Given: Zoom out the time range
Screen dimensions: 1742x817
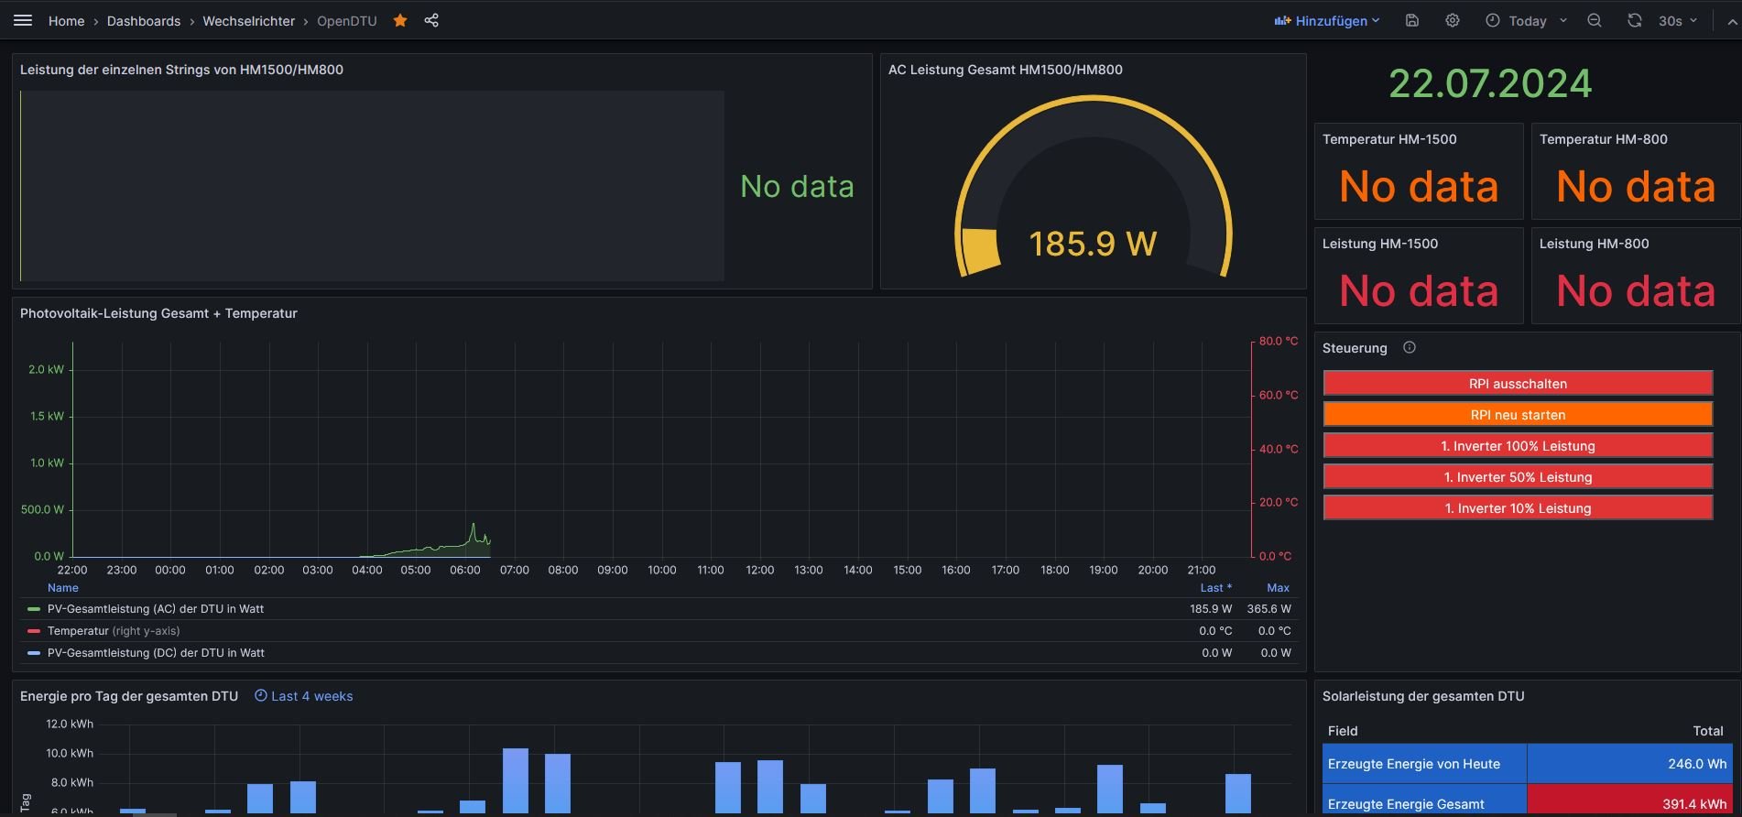Looking at the screenshot, I should 1595,20.
